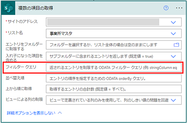Expand the リスト名 dropdown arrow
The width and height of the screenshot is (187, 123).
[173, 33]
